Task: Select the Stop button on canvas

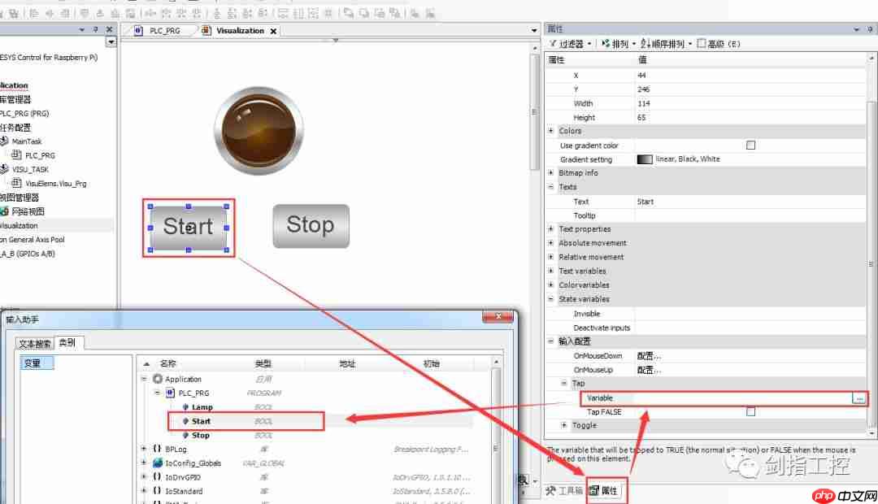Action: pyautogui.click(x=311, y=226)
